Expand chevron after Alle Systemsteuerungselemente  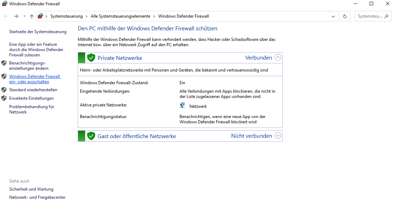pyautogui.click(x=154, y=16)
